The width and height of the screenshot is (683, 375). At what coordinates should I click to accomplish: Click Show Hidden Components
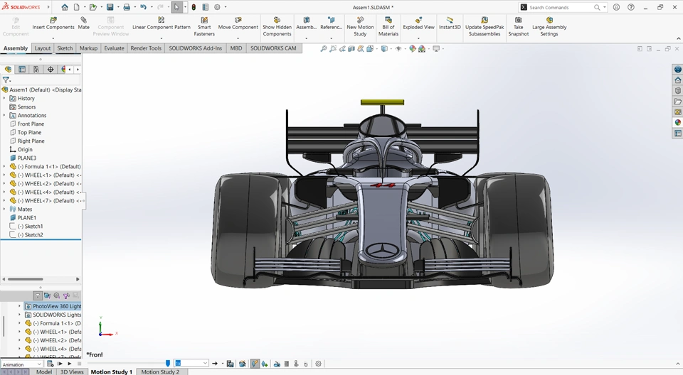(x=277, y=26)
